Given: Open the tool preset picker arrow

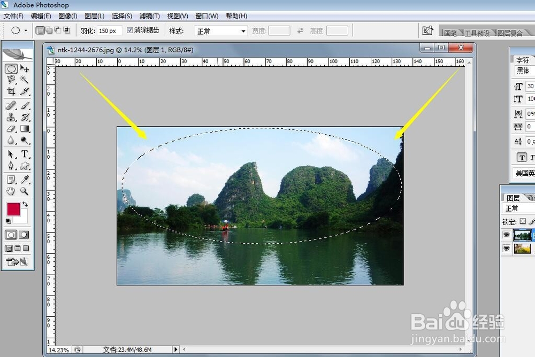Looking at the screenshot, I should (x=26, y=30).
